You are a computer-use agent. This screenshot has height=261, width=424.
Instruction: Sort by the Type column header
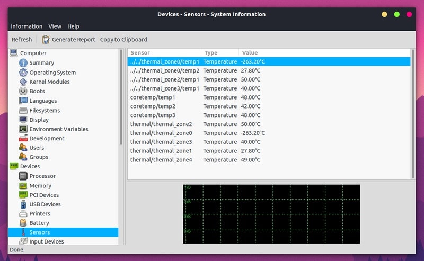click(x=220, y=53)
